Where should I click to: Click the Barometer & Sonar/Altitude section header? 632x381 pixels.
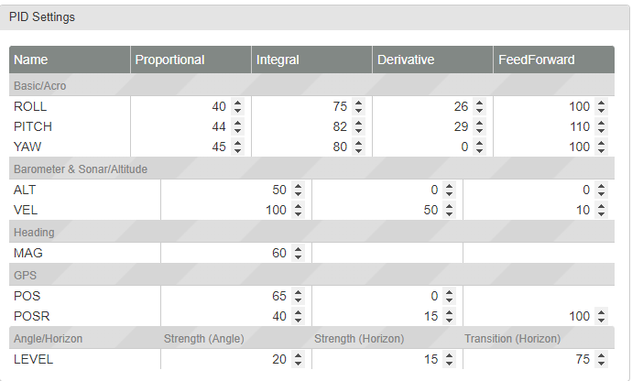coord(81,169)
